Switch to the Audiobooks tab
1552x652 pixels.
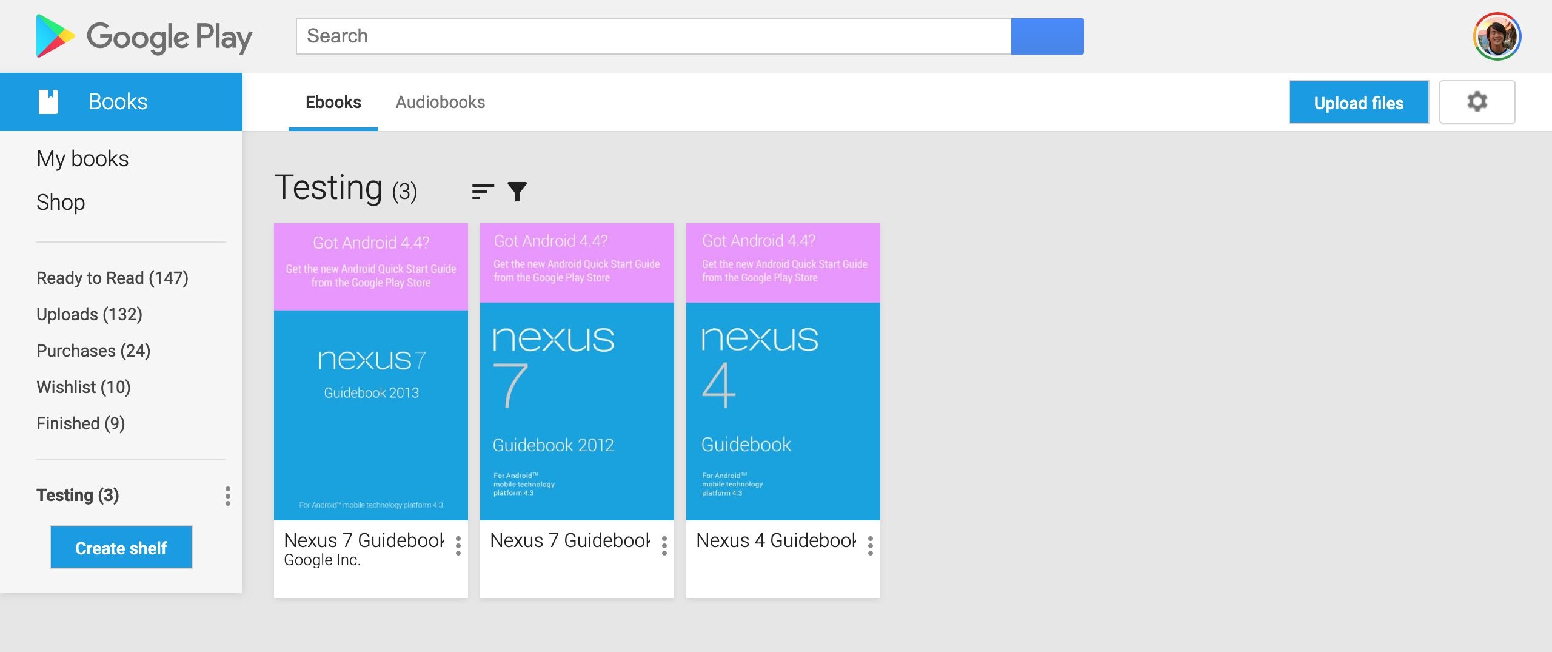[441, 102]
